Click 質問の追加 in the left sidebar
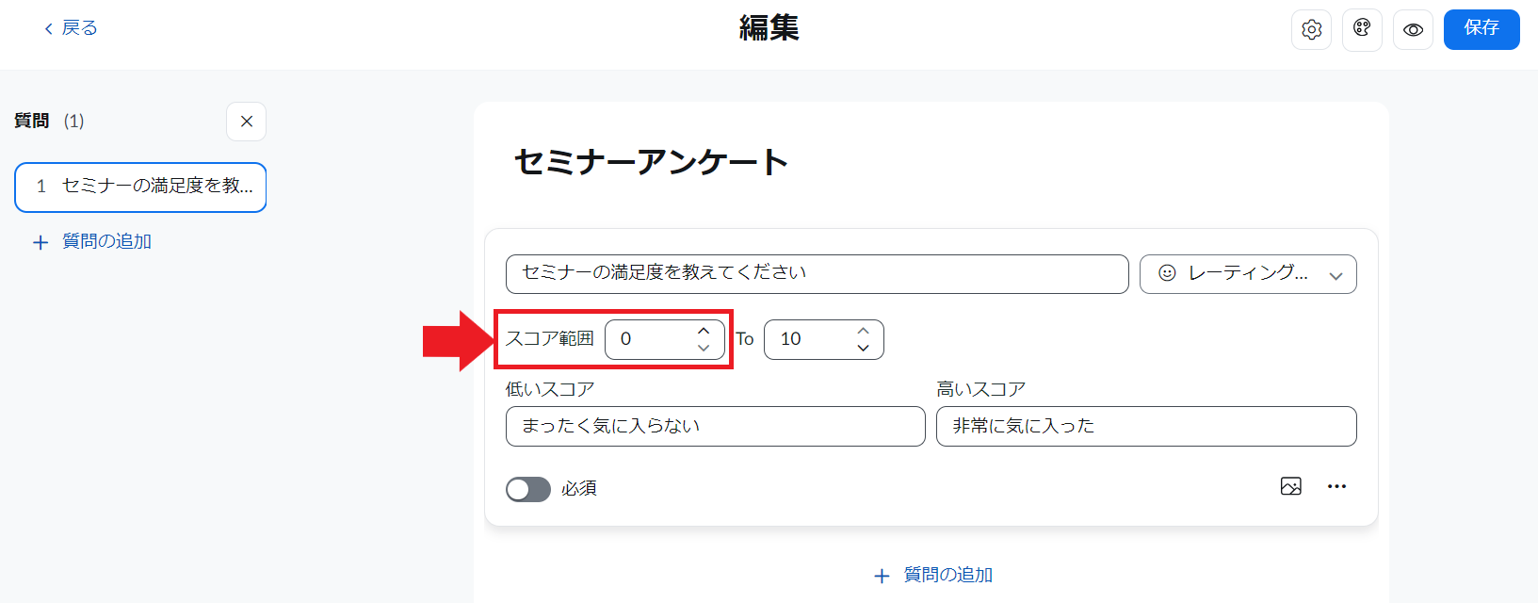1538x603 pixels. point(92,242)
